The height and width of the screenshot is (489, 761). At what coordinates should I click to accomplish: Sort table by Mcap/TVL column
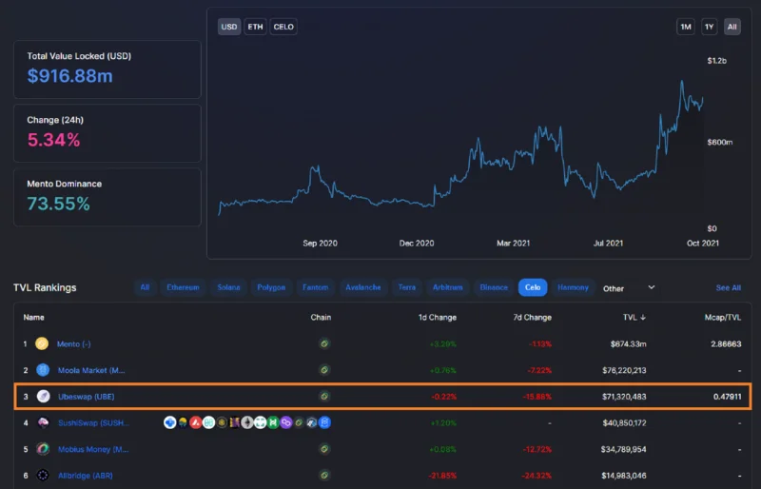(x=723, y=317)
